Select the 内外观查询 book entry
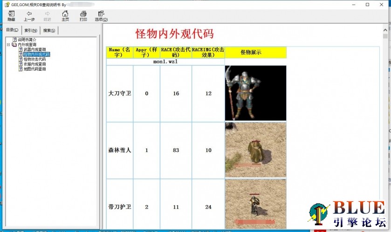Image resolution: width=391 pixels, height=232 pixels. click(27, 45)
